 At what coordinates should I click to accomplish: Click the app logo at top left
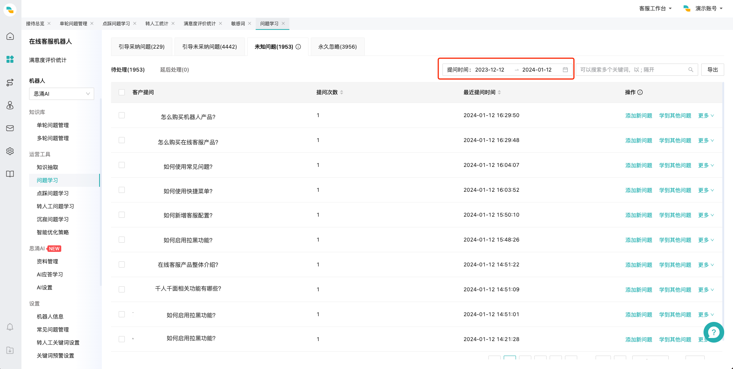tap(10, 10)
